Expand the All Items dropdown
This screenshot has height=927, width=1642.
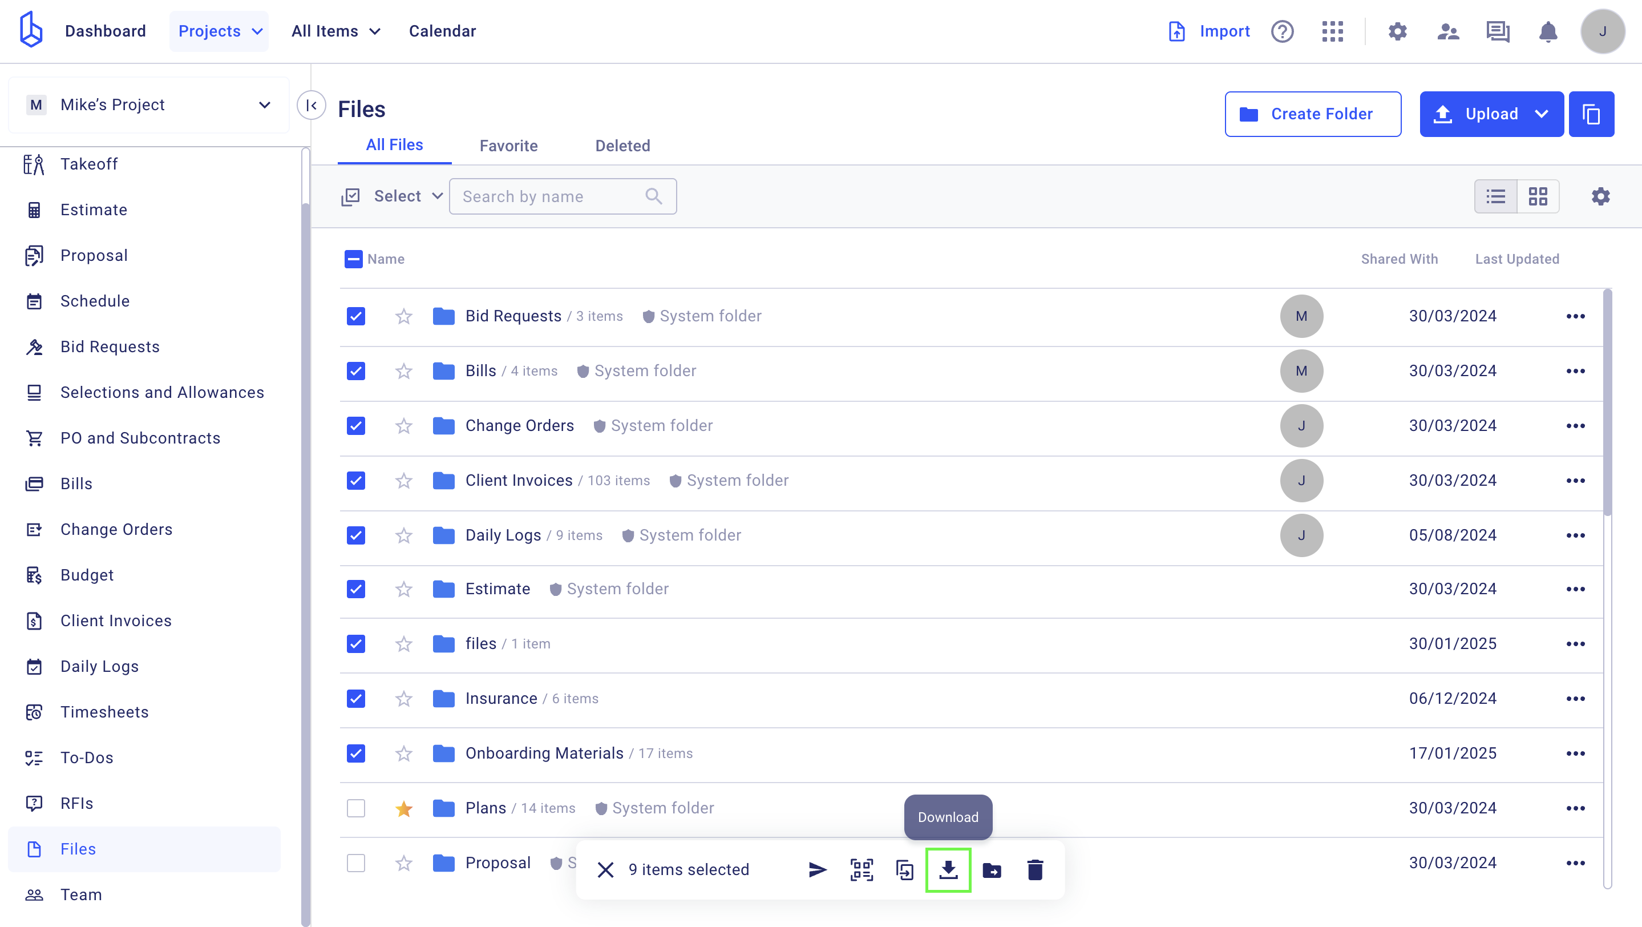coord(335,31)
